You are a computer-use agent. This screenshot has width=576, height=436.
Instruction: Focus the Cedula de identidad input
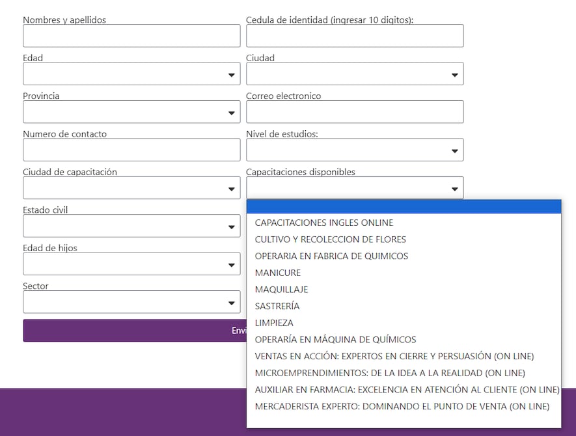[355, 36]
